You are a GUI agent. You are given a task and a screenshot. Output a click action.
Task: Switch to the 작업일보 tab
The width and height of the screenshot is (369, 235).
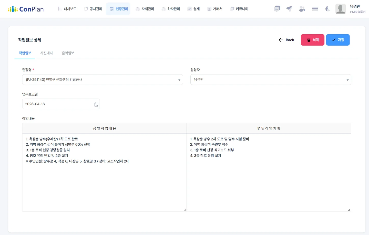tap(25, 53)
